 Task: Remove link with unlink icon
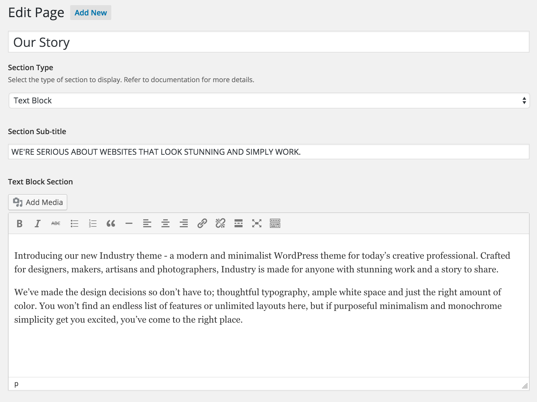pos(220,223)
